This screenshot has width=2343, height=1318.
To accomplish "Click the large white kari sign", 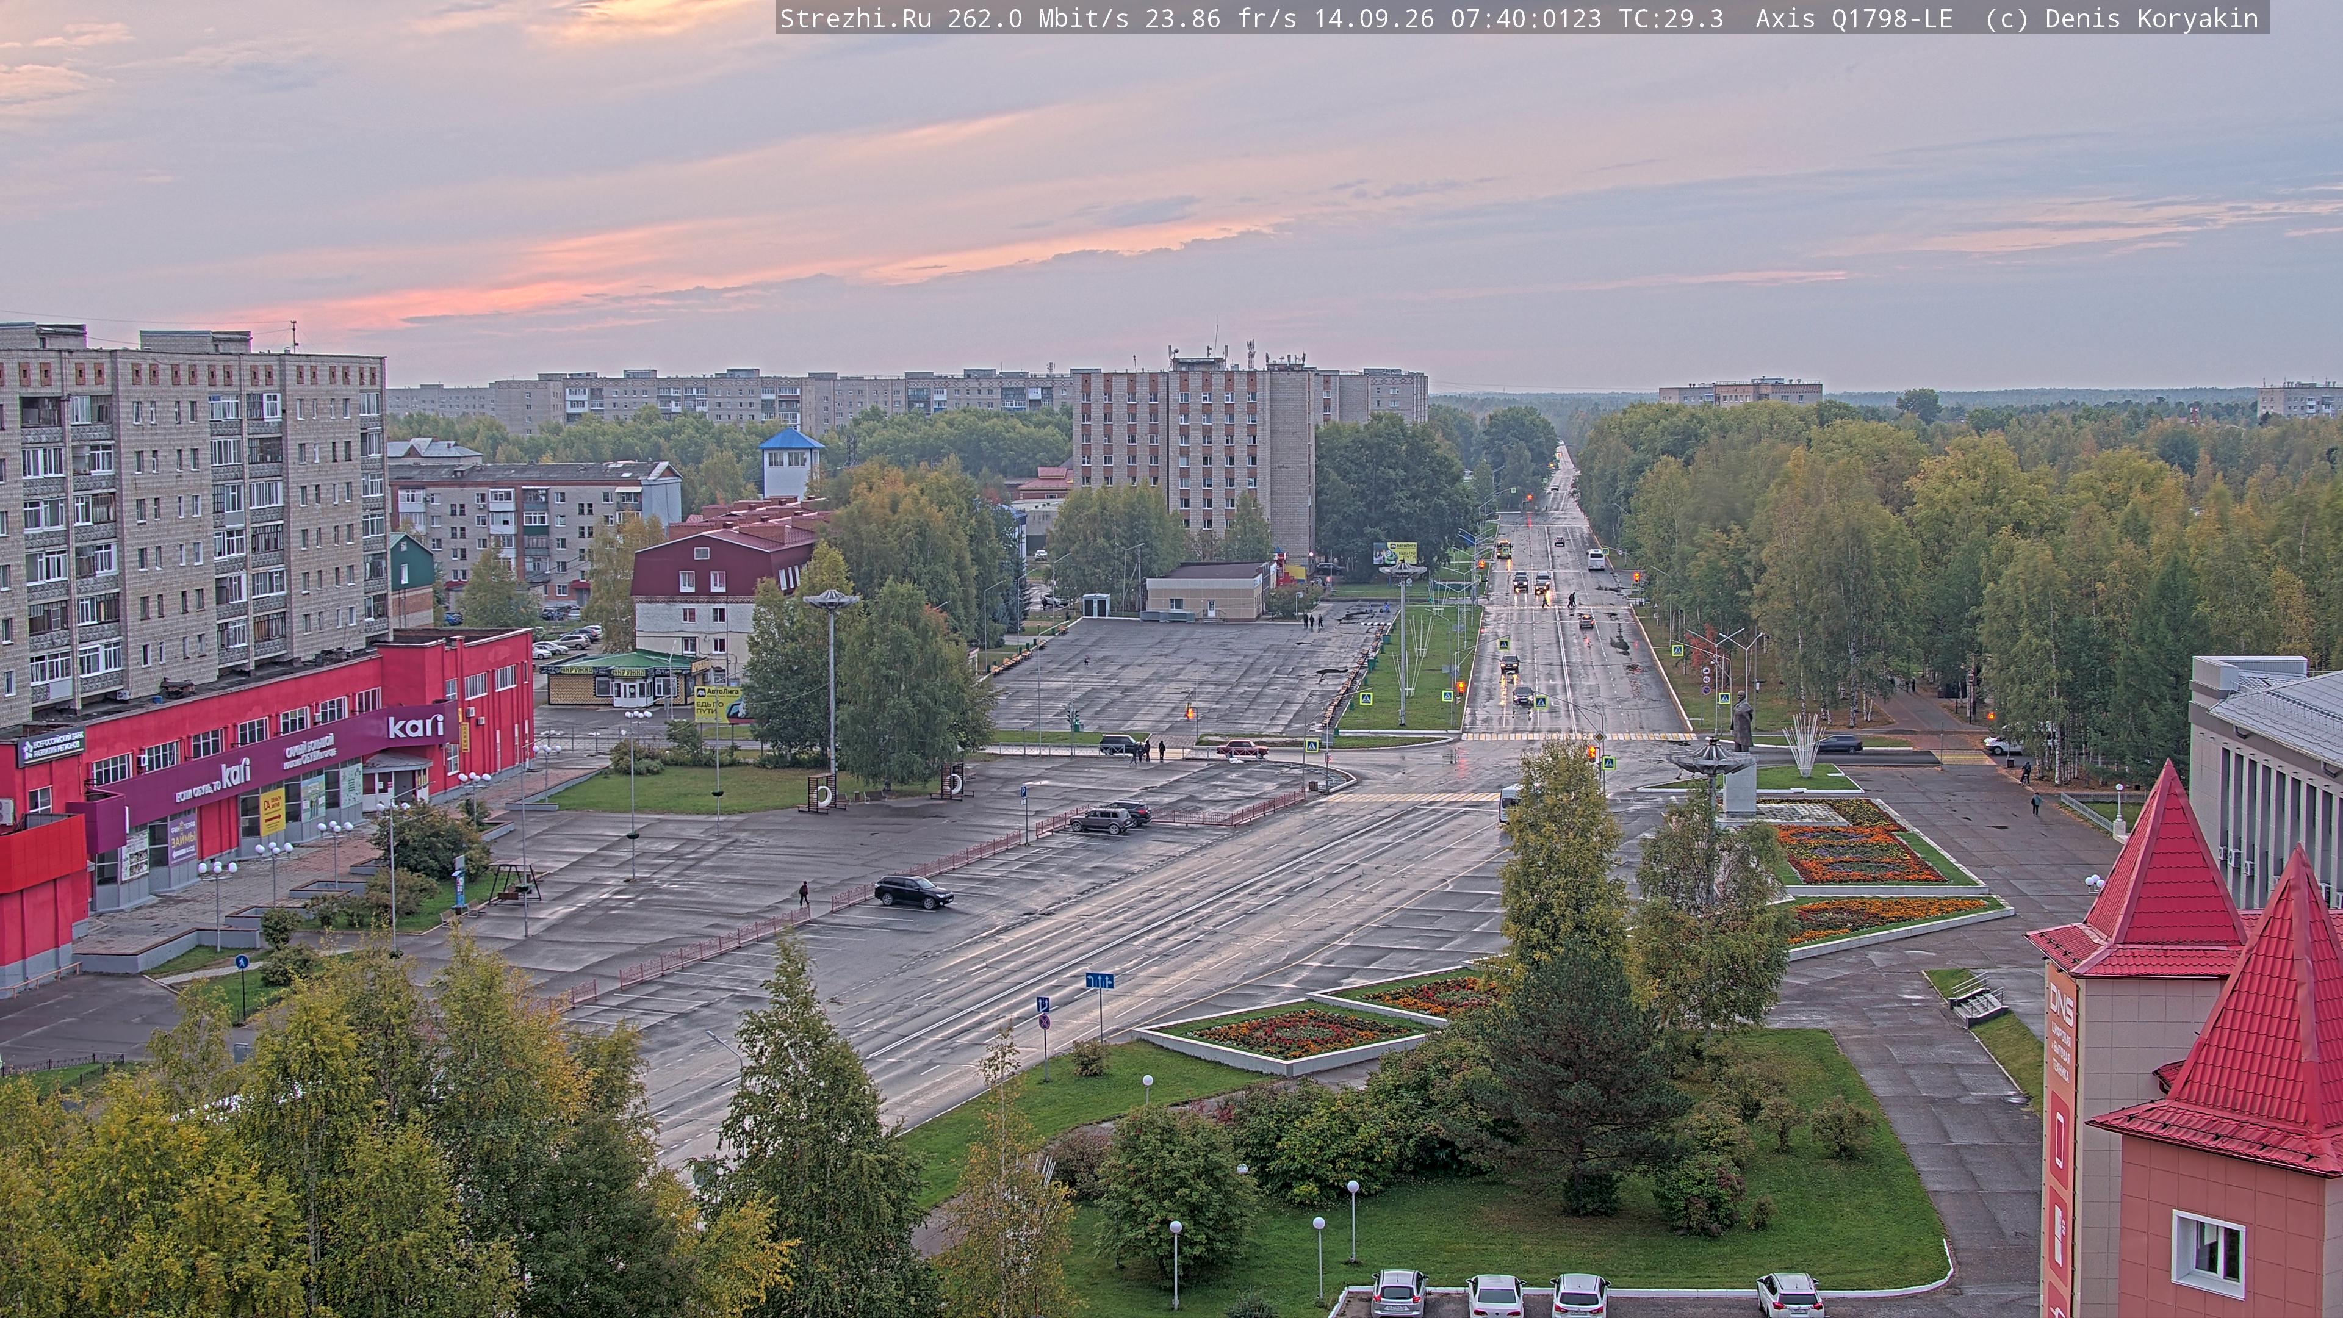I will click(416, 726).
